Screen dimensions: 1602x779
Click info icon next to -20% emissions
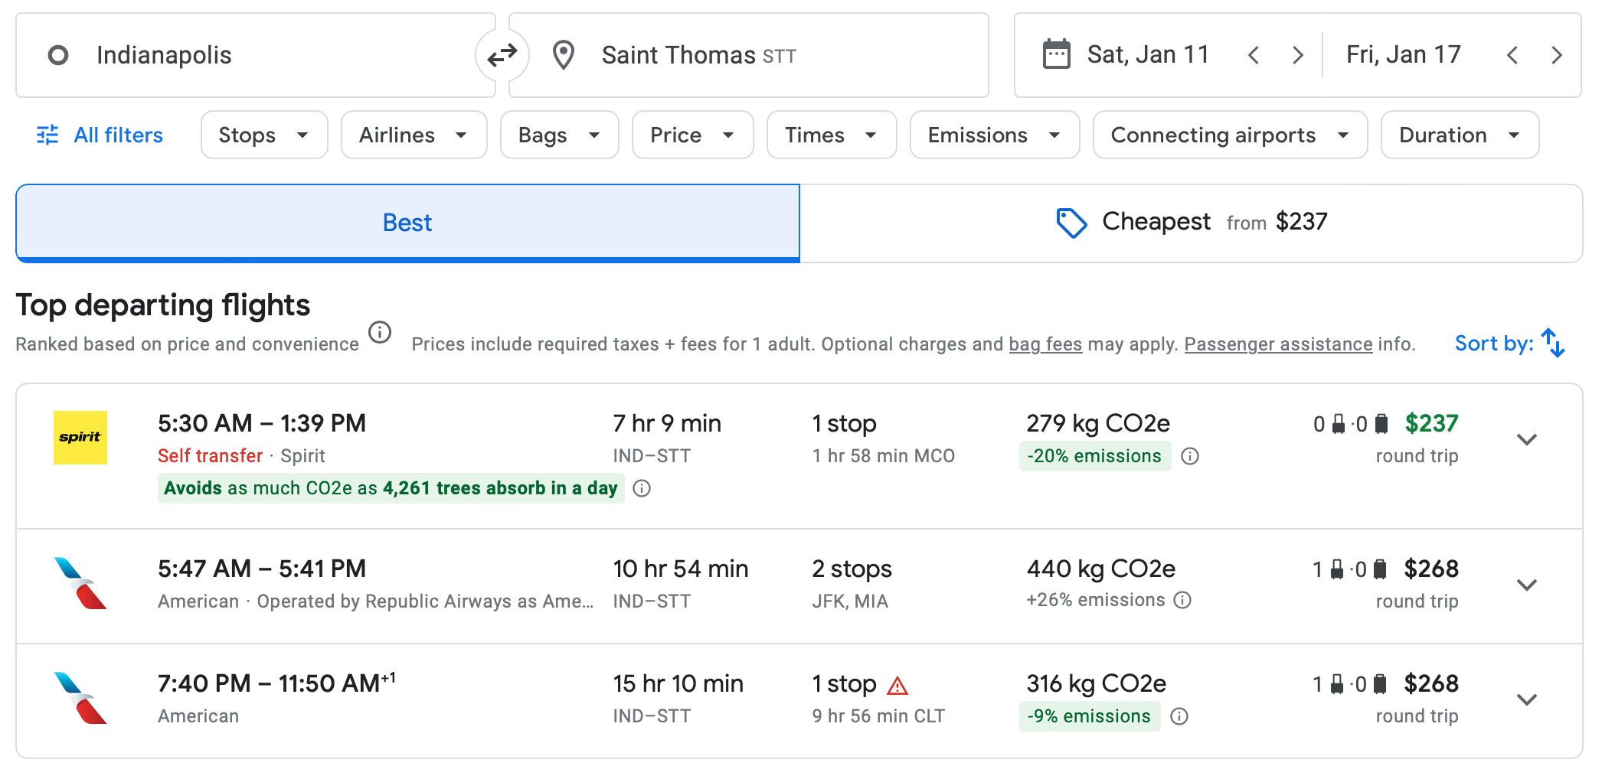pyautogui.click(x=1189, y=456)
